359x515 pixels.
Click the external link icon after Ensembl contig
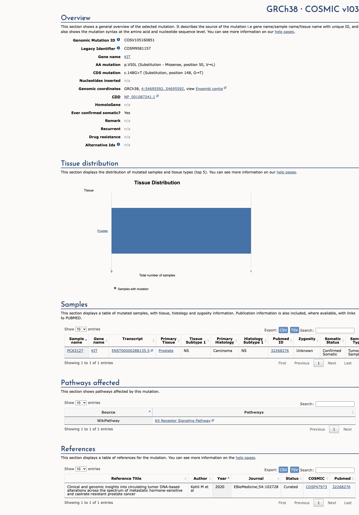coord(225,88)
